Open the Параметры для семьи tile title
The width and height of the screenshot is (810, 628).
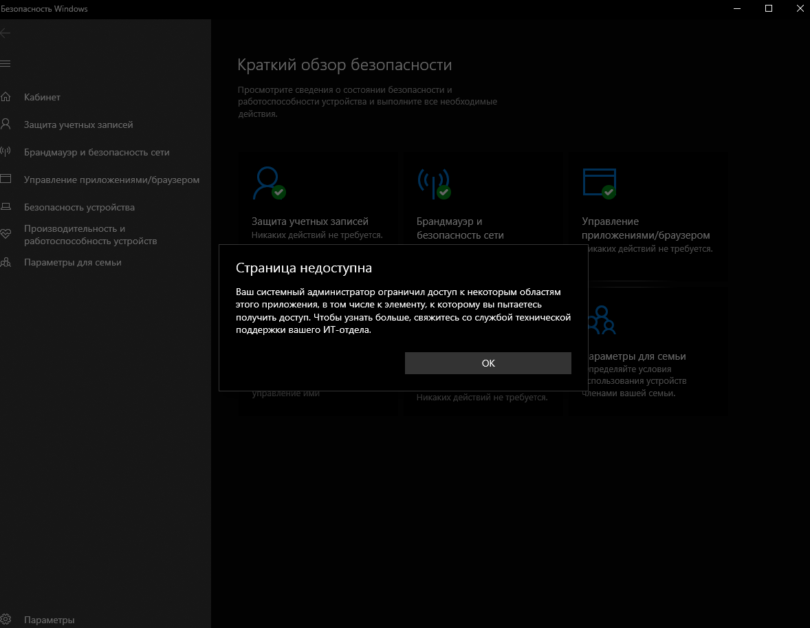[637, 356]
